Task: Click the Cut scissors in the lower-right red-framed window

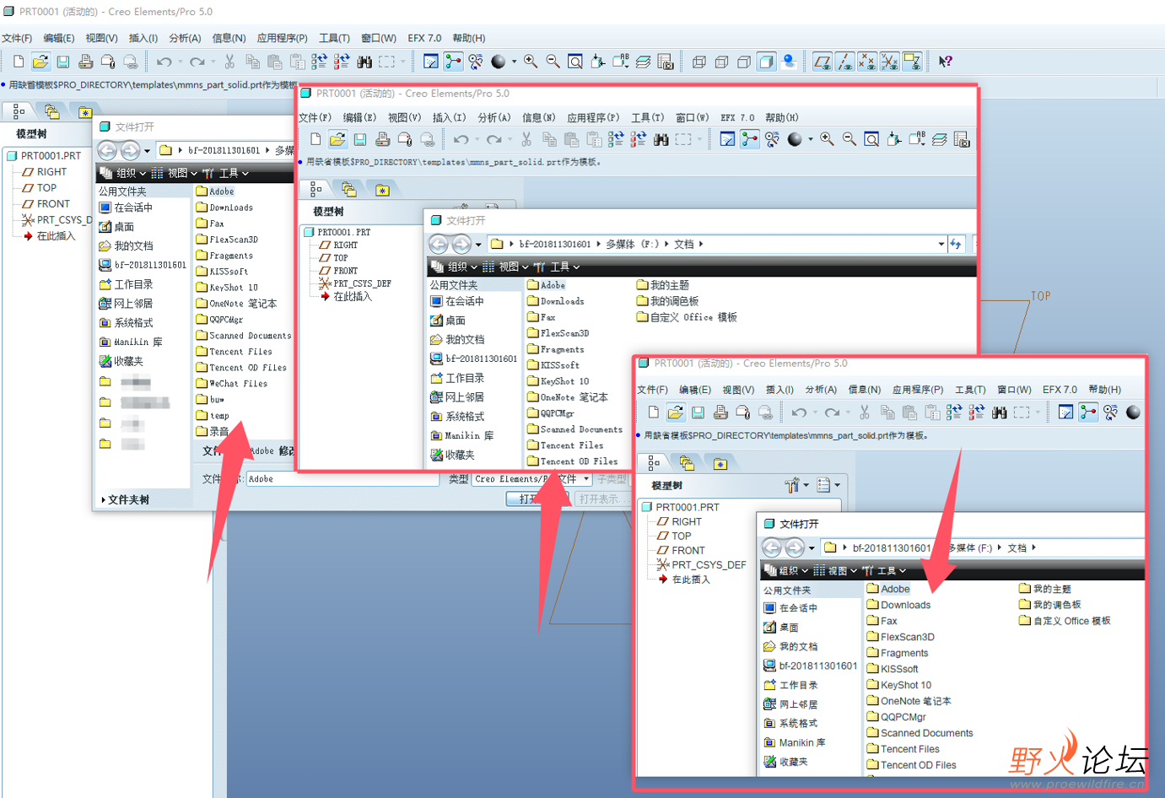Action: click(x=864, y=412)
